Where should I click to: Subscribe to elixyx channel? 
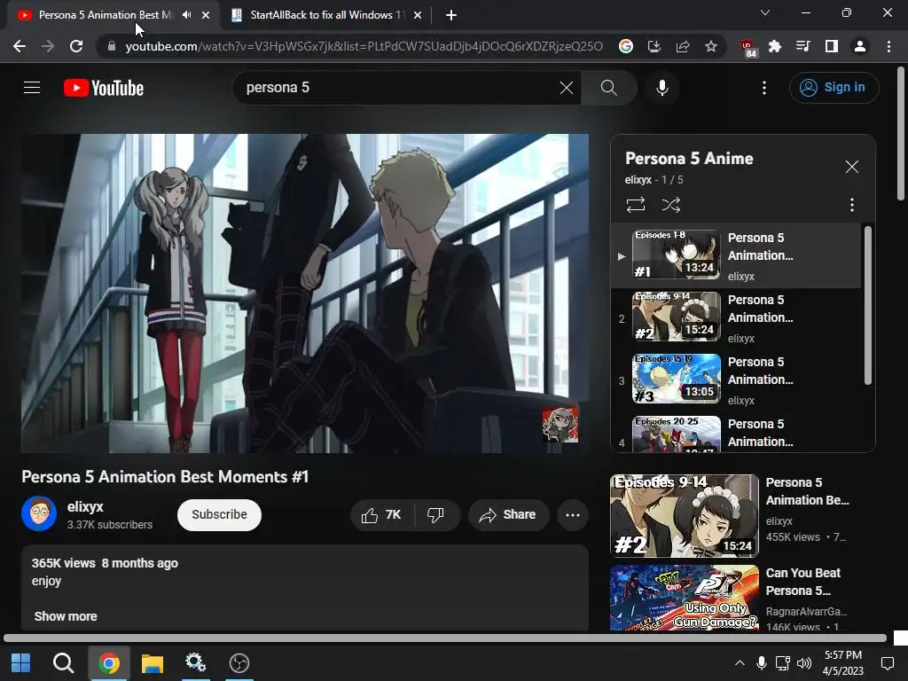click(x=219, y=515)
